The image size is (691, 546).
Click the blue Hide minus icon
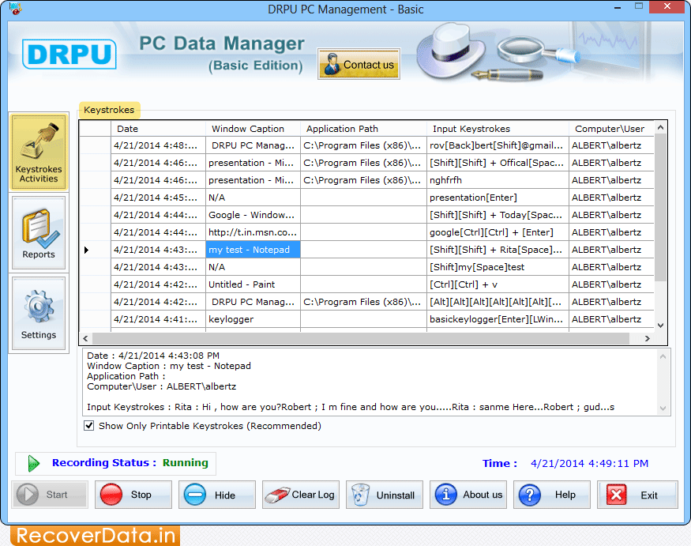(195, 495)
